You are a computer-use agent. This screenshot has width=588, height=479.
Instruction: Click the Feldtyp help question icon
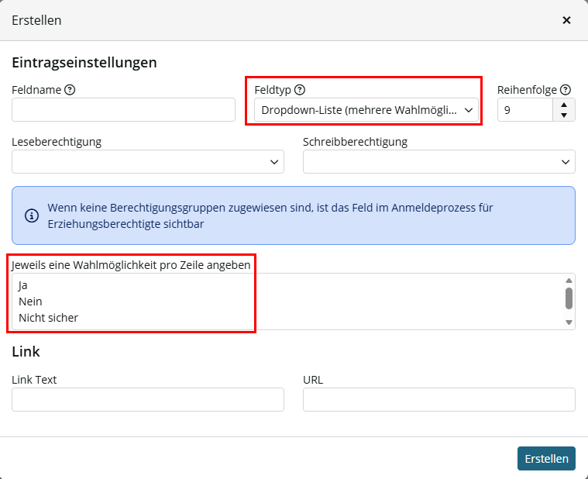tap(300, 90)
